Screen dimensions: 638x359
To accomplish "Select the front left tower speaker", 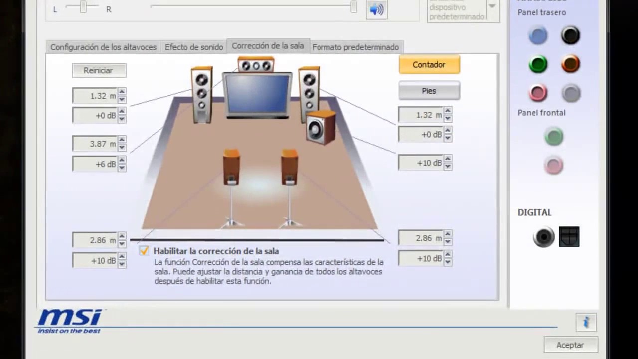I will [x=202, y=95].
